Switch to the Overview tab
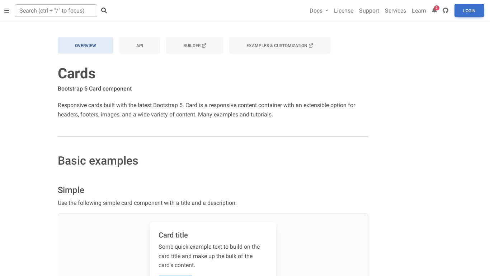Image resolution: width=490 pixels, height=276 pixels. pos(85,46)
